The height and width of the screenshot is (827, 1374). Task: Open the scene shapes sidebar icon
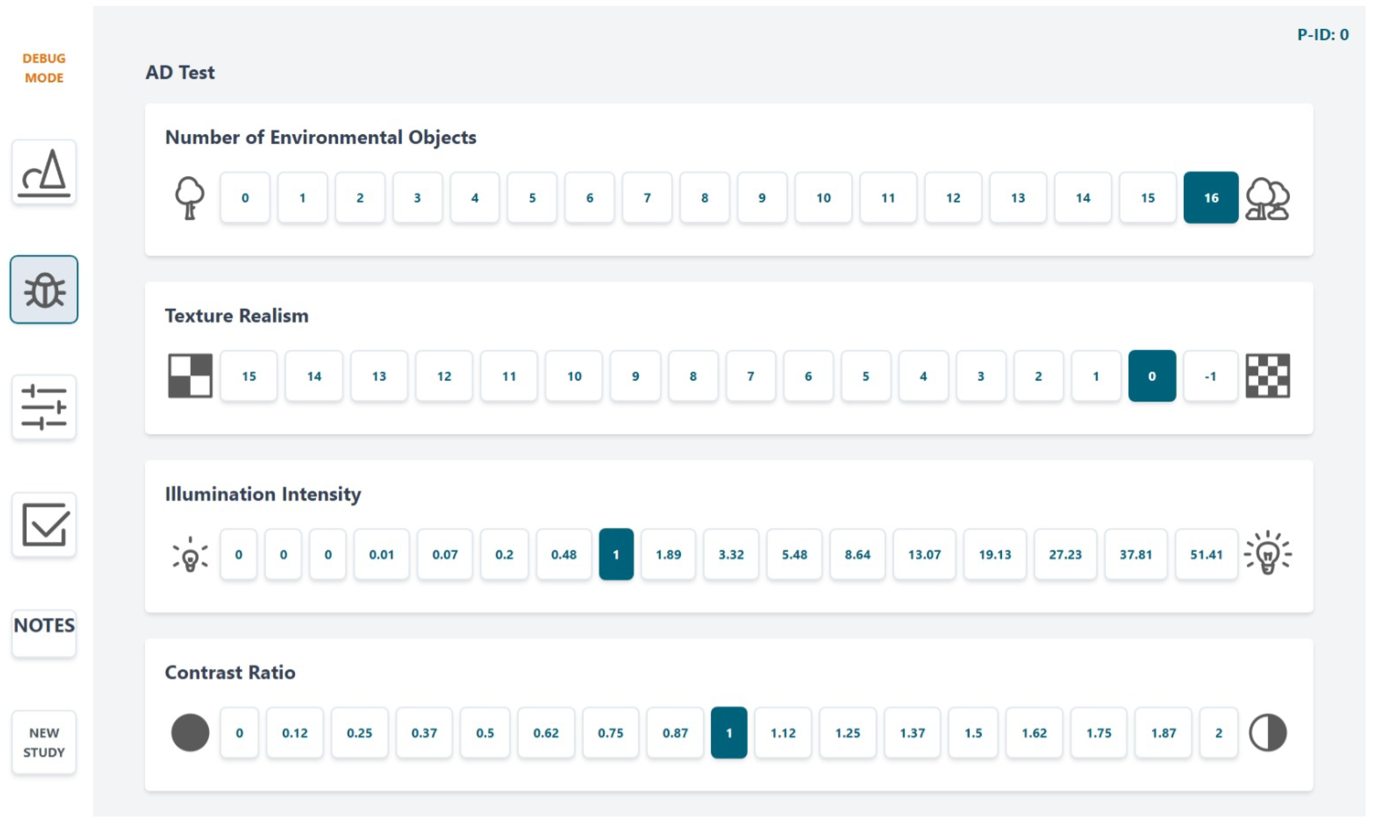(44, 172)
